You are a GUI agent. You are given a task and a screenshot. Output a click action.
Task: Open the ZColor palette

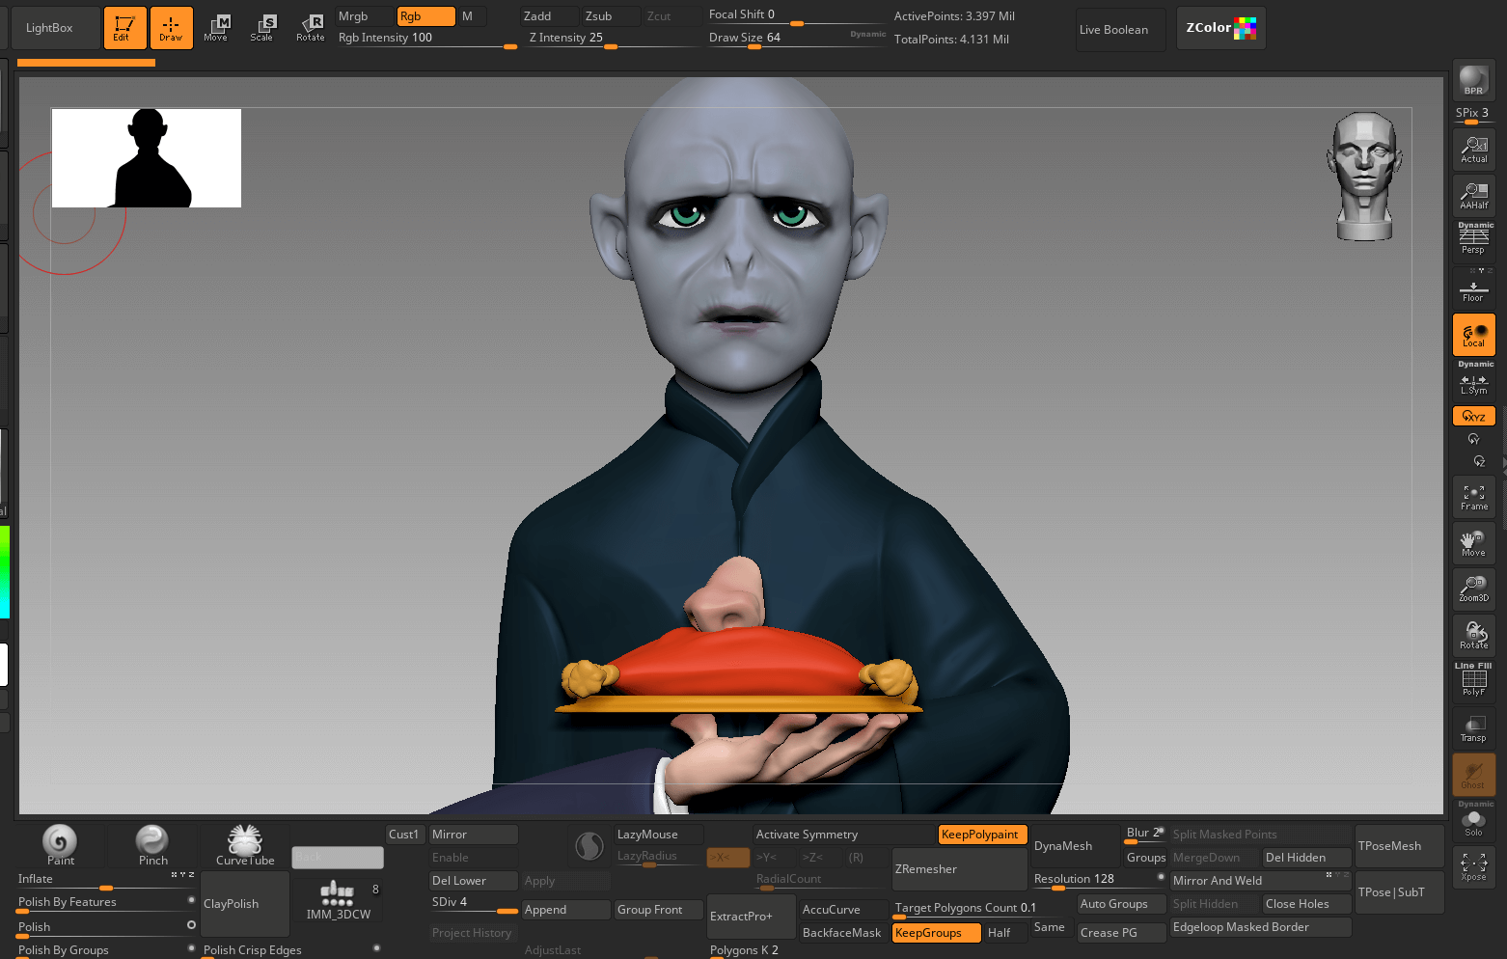(1220, 28)
